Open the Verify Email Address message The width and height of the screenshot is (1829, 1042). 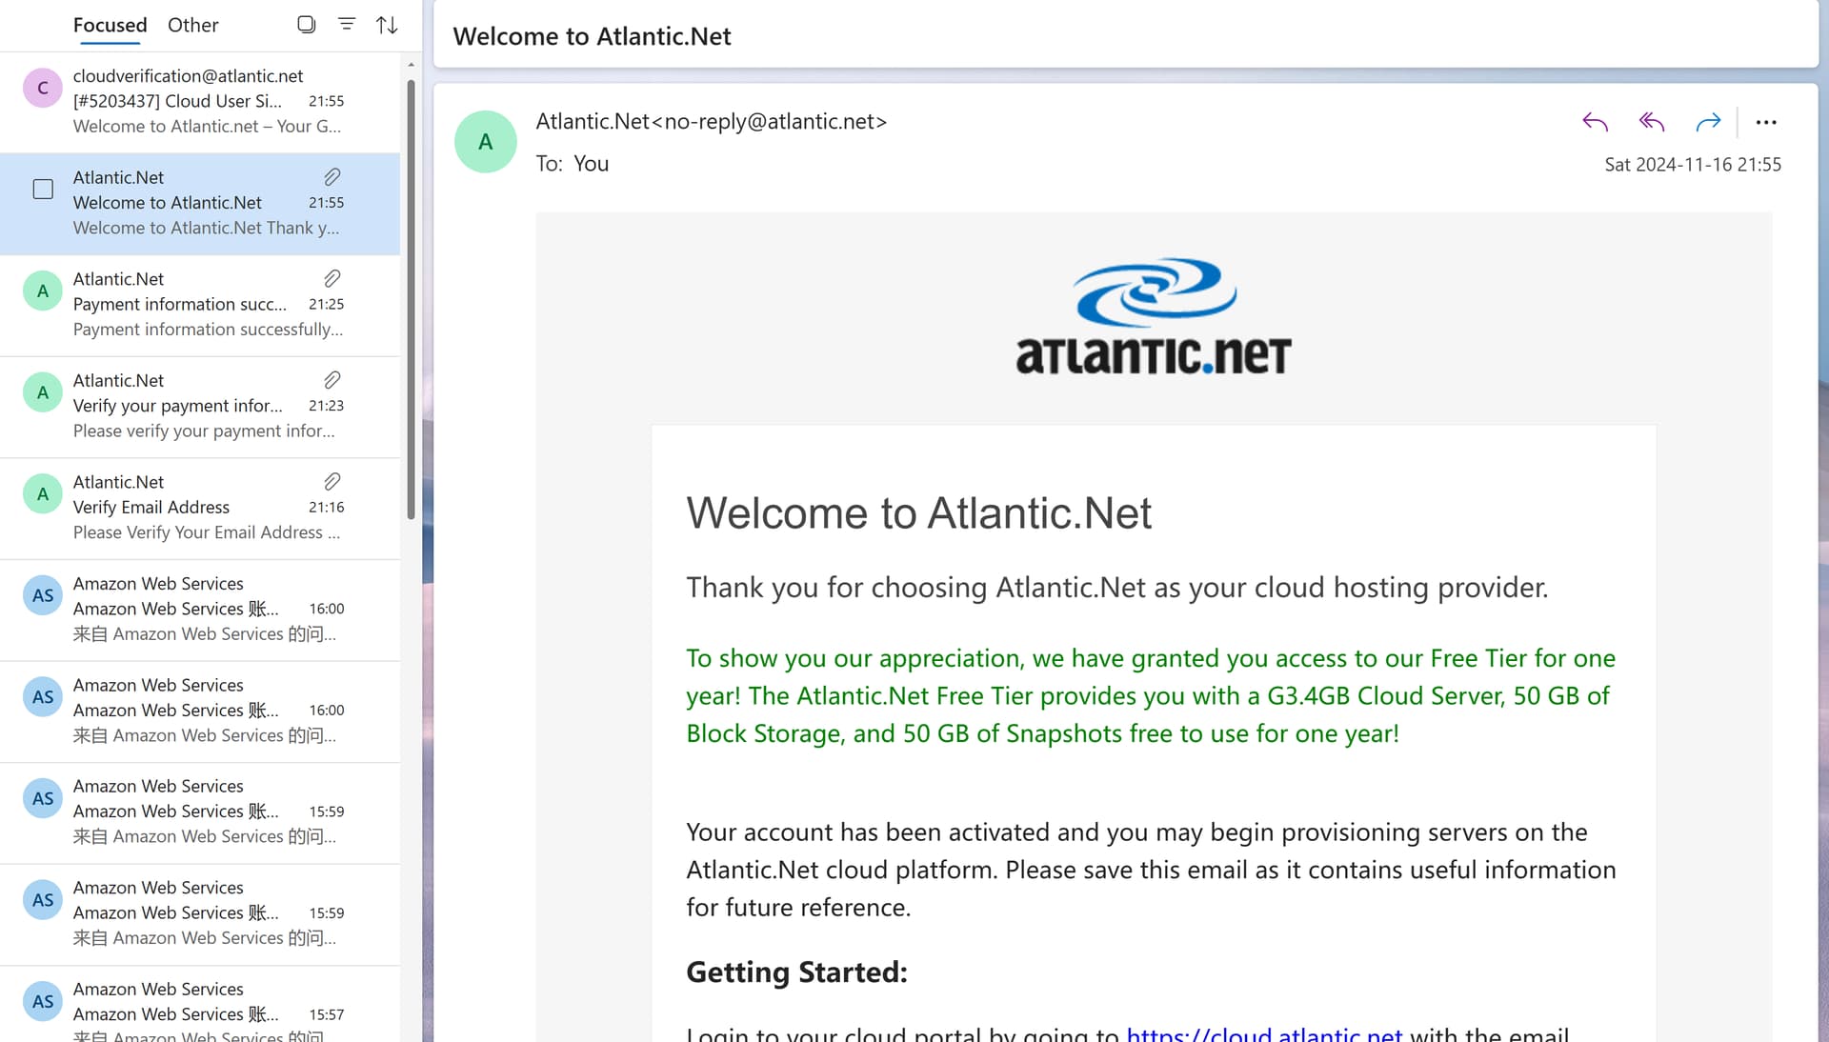pyautogui.click(x=200, y=508)
